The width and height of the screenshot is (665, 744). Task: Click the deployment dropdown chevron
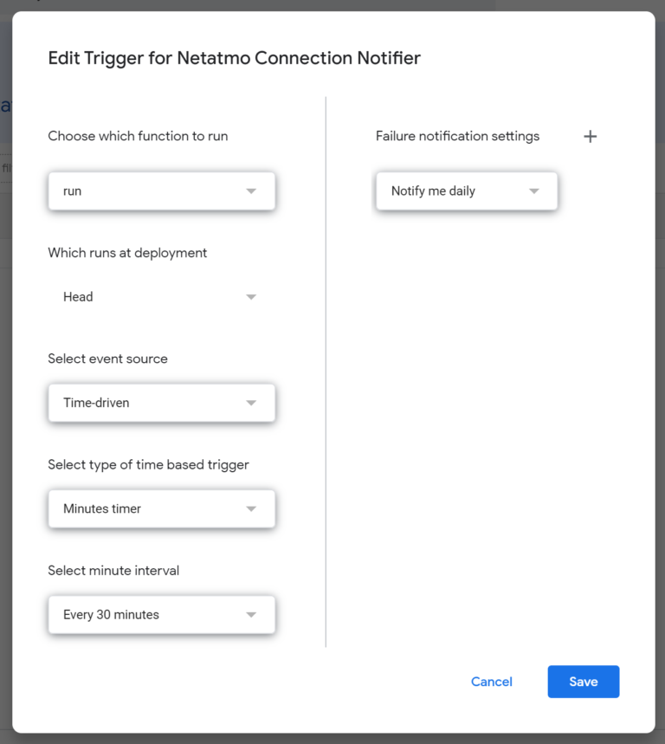pos(251,296)
